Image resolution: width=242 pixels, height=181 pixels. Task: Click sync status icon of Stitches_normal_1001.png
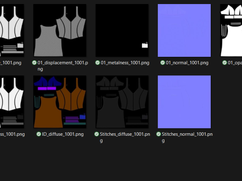tap(158, 134)
